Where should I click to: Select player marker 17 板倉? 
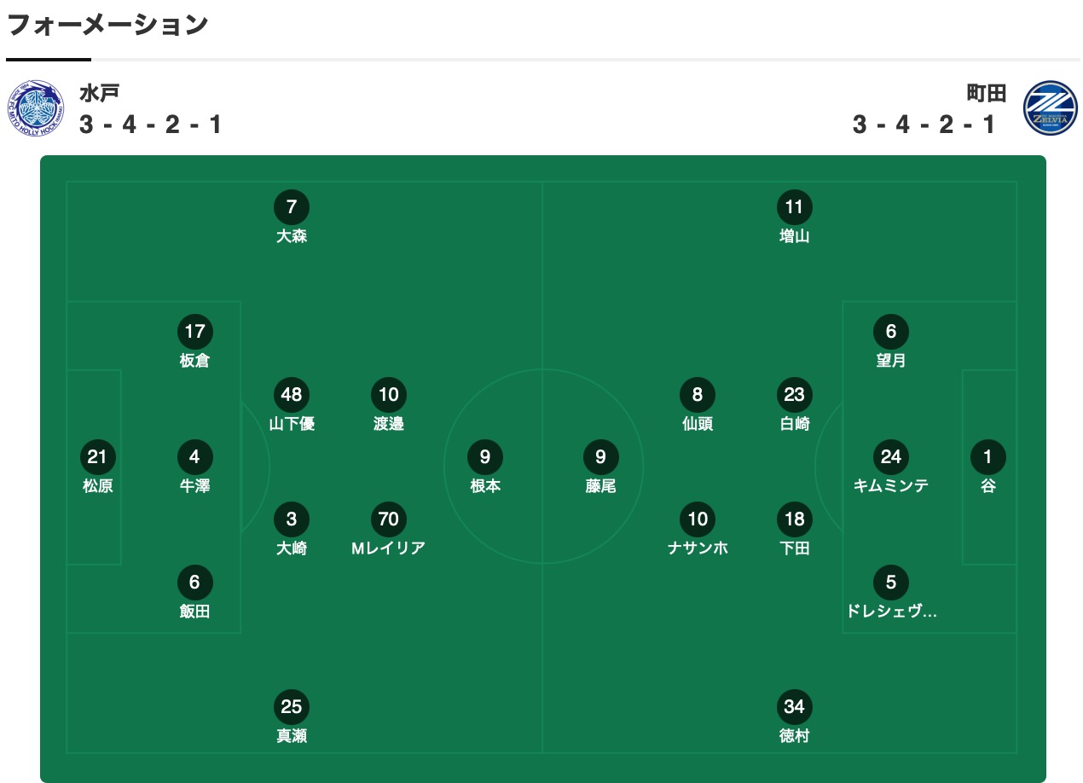(194, 332)
